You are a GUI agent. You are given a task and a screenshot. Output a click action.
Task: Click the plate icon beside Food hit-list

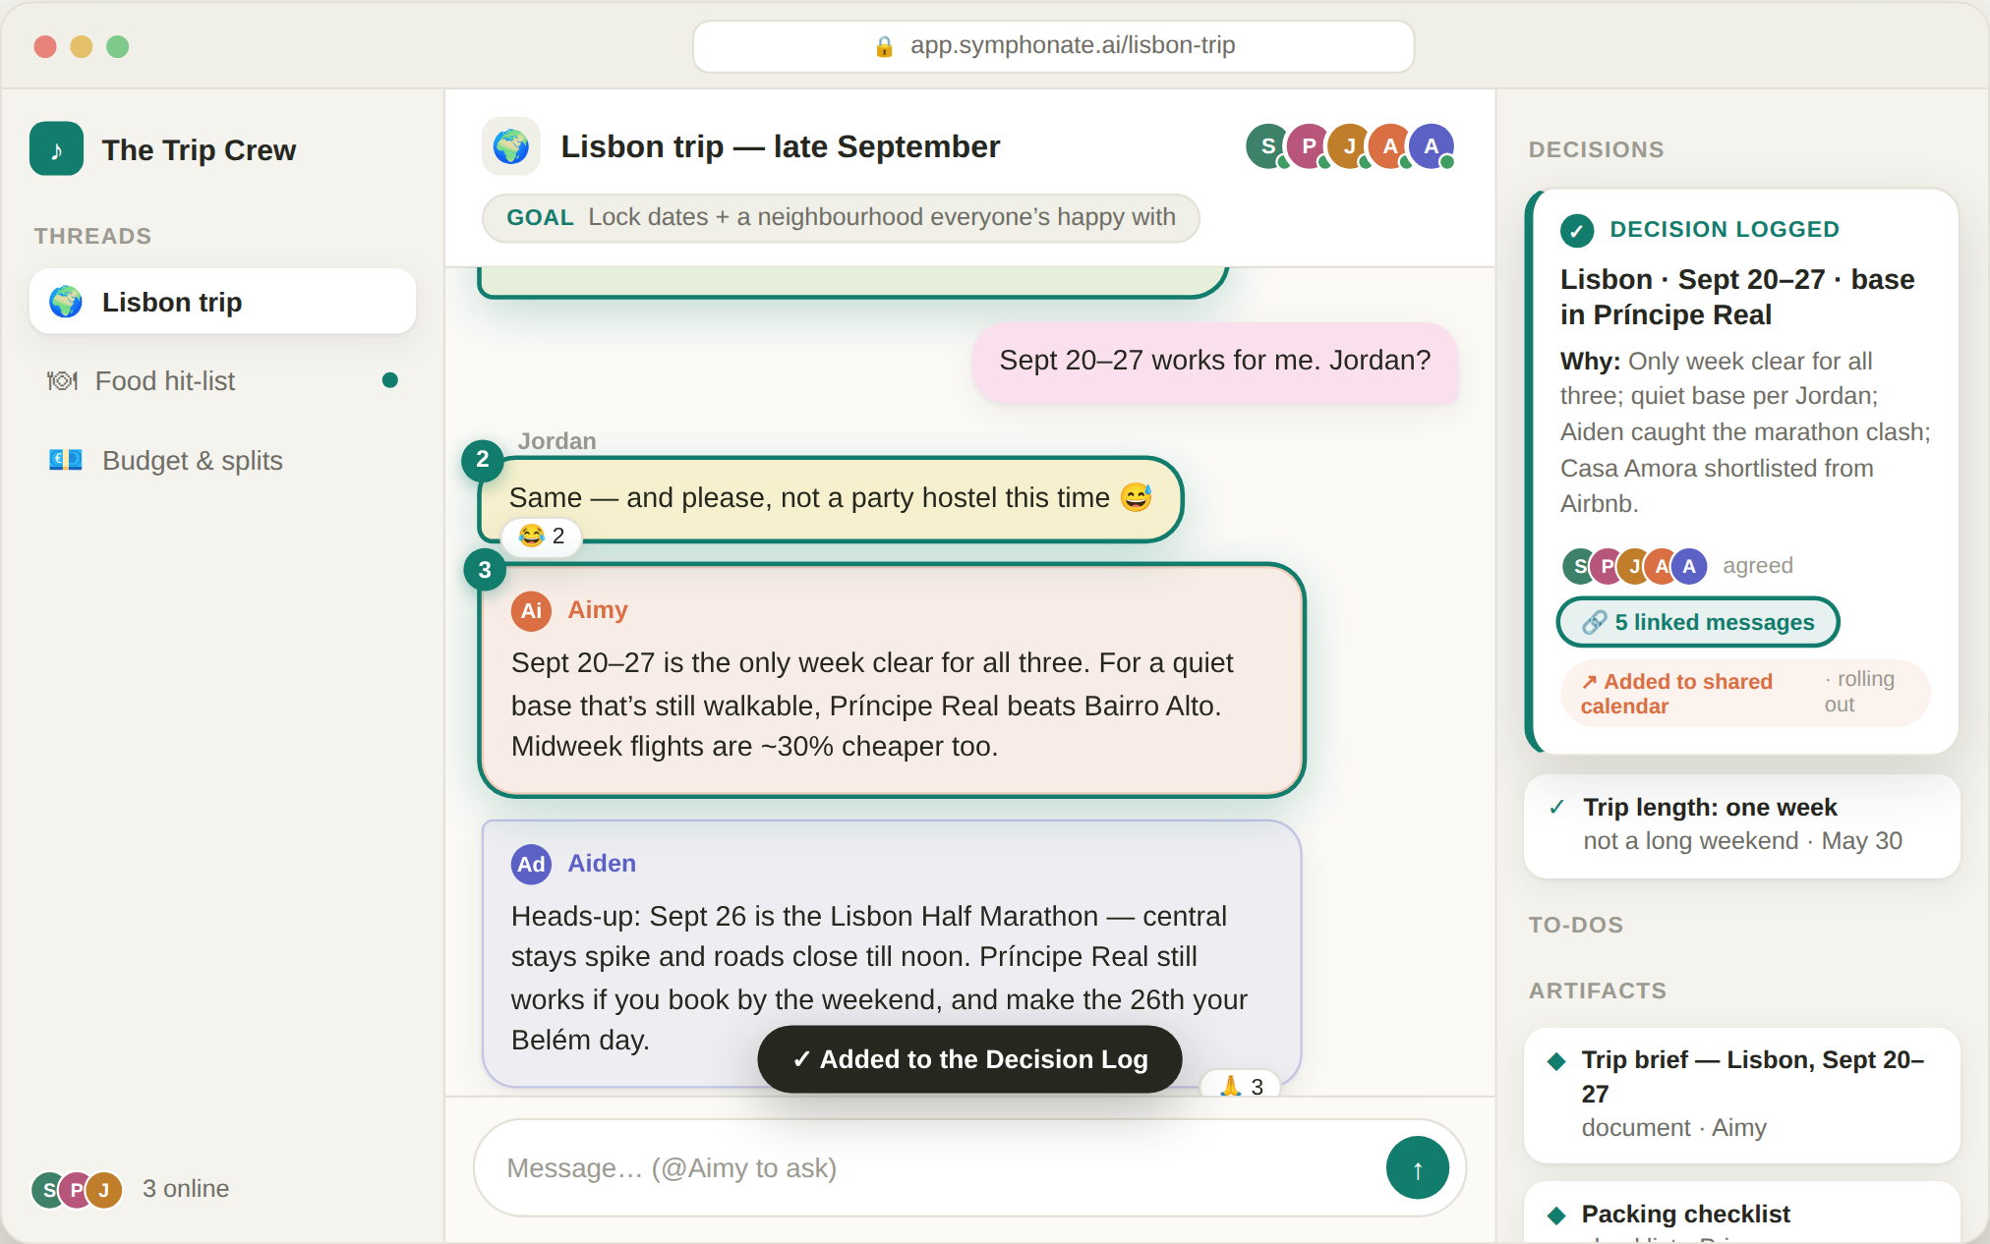point(63,380)
